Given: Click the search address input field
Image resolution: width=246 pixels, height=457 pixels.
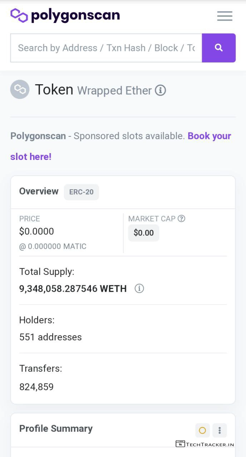Looking at the screenshot, I should (106, 48).
